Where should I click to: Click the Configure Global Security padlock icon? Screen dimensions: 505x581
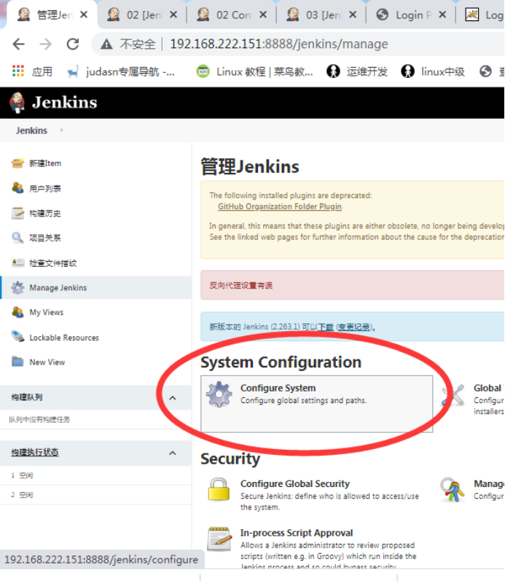point(219,489)
